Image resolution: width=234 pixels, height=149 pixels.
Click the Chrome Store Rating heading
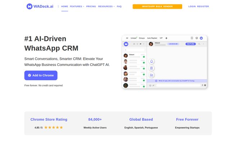tap(49, 119)
